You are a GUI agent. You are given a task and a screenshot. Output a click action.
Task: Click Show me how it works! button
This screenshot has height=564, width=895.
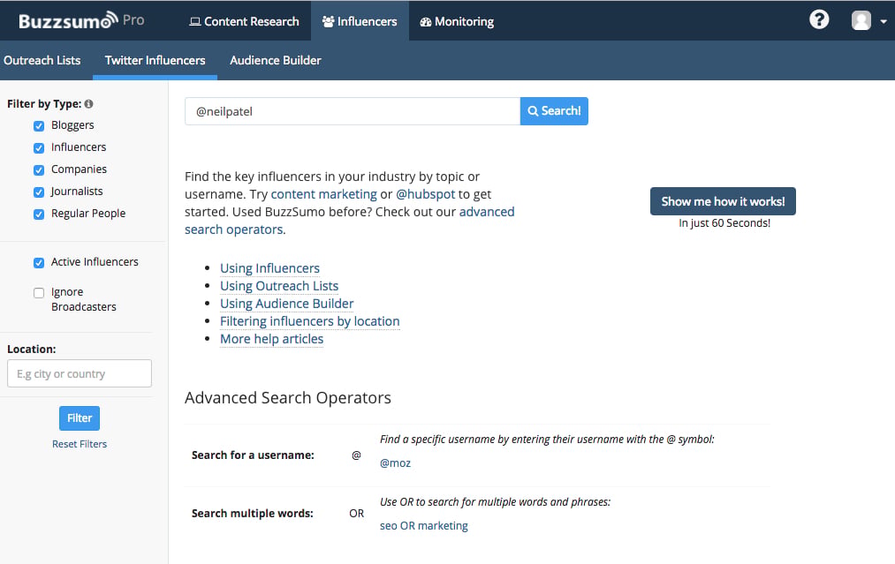(x=723, y=201)
